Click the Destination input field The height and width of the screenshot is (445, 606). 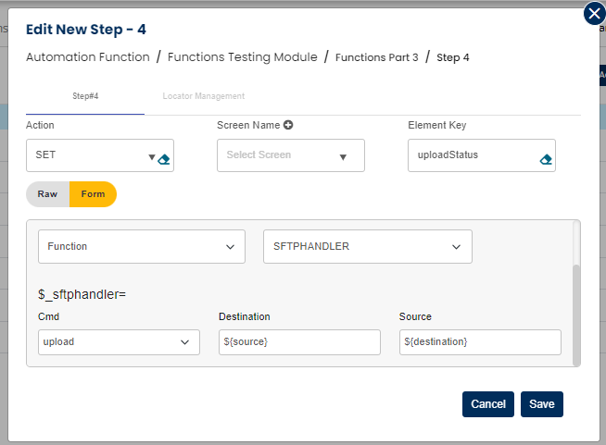(299, 341)
